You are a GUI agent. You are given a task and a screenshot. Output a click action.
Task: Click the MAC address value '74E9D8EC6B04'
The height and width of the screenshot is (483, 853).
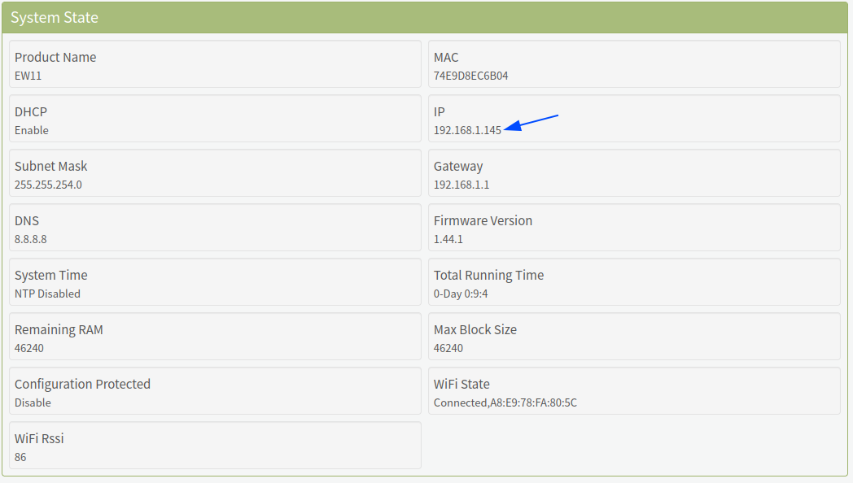click(470, 76)
